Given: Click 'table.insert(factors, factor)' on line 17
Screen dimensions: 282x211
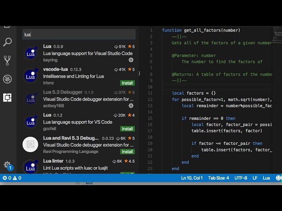Looking at the screenshot, I should [226, 131].
